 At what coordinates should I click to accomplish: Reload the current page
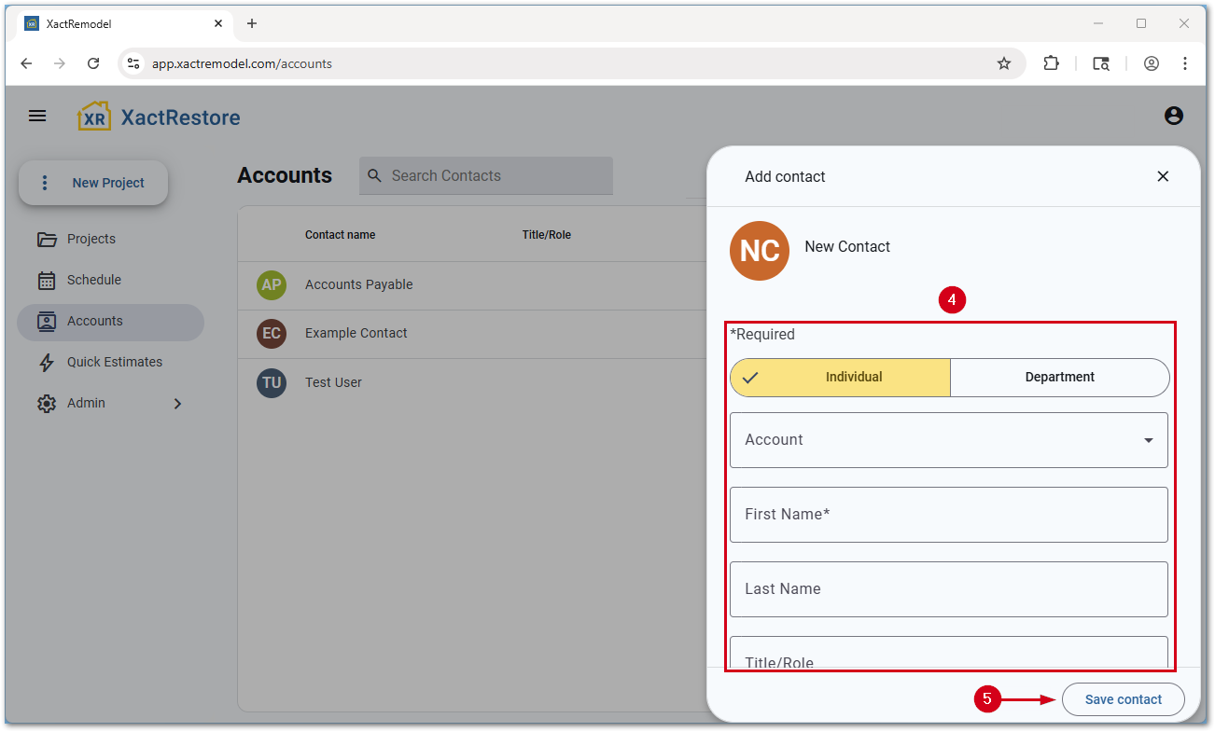pyautogui.click(x=93, y=63)
